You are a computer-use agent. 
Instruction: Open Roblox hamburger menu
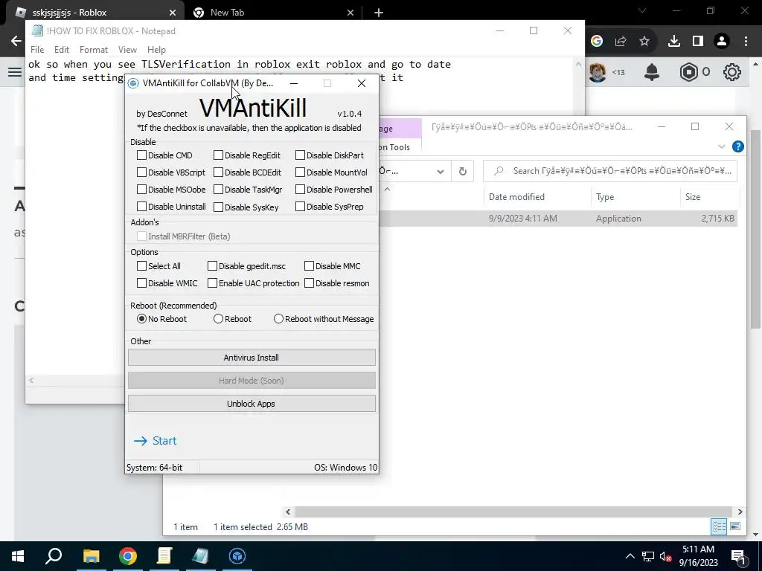(x=15, y=72)
